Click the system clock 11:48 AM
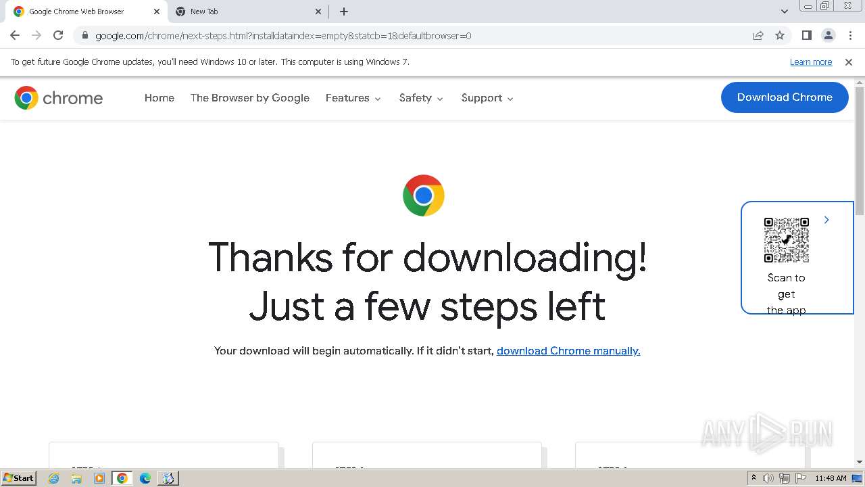 click(x=831, y=478)
